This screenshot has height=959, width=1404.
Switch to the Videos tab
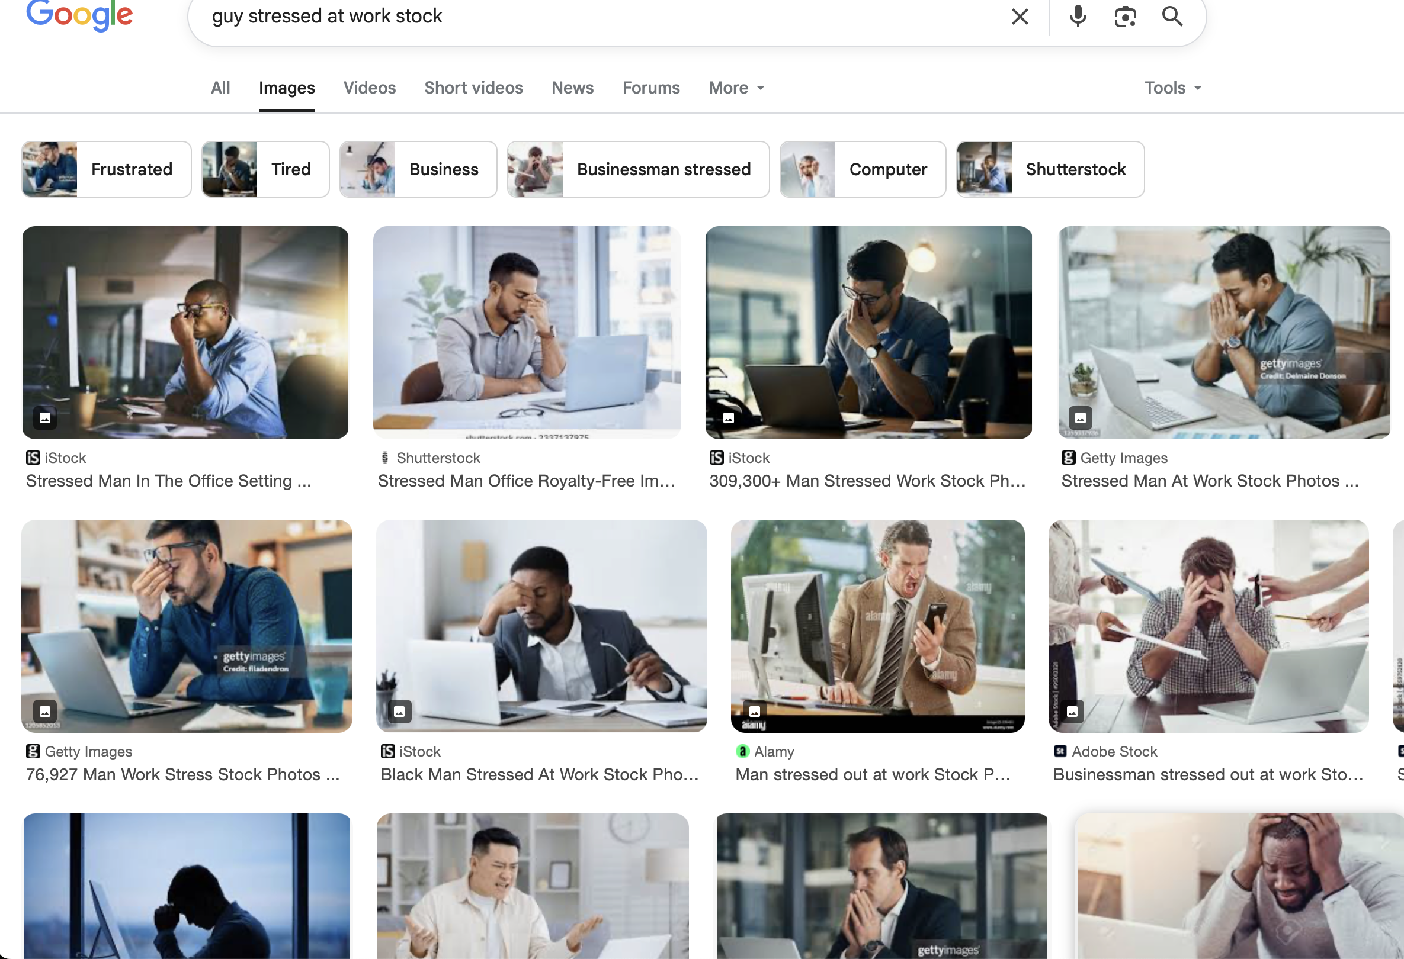369,88
